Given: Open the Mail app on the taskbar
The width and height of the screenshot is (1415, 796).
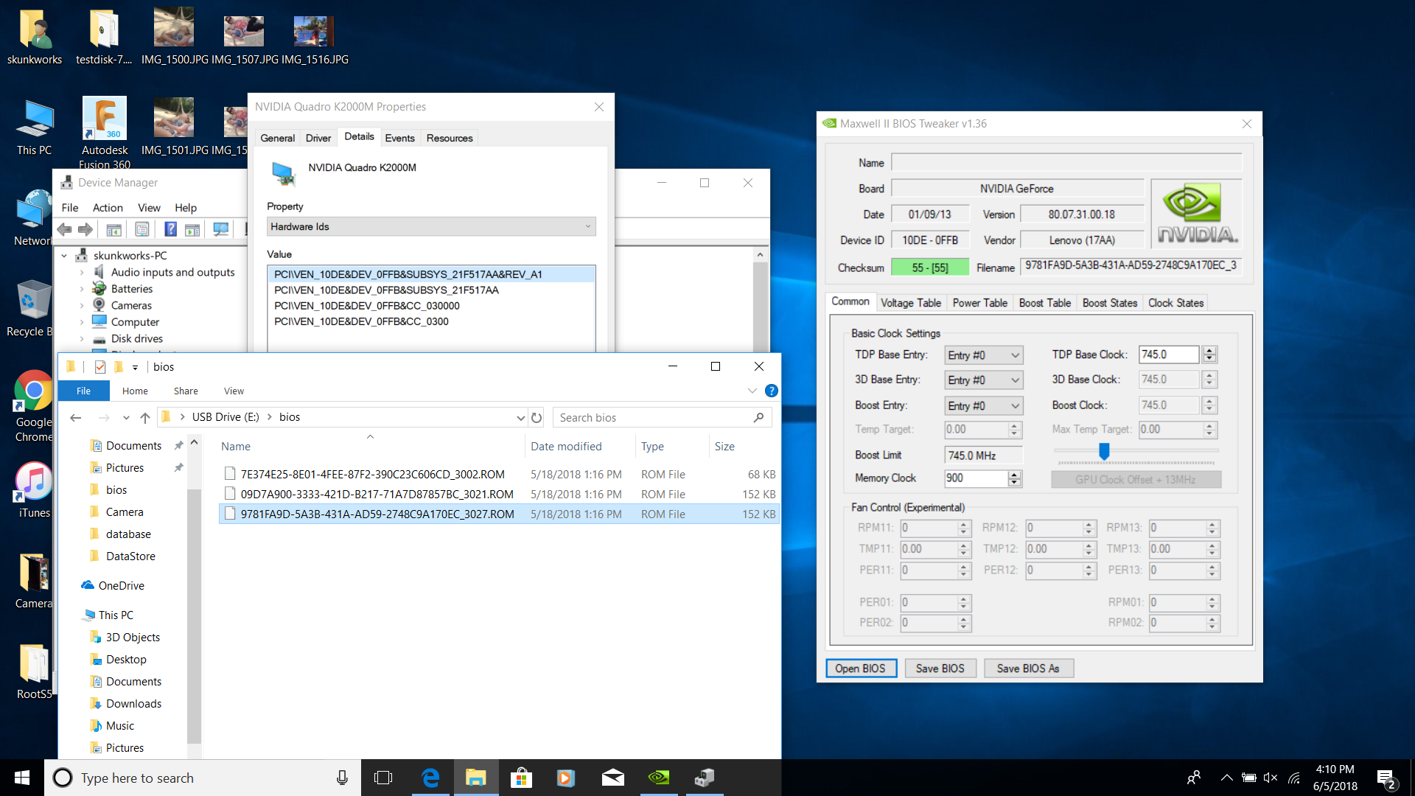Looking at the screenshot, I should pyautogui.click(x=612, y=778).
